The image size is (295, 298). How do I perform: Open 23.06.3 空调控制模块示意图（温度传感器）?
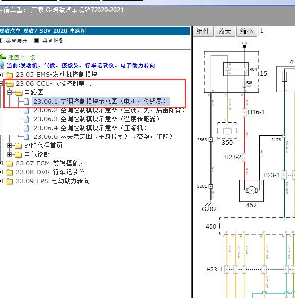97,119
